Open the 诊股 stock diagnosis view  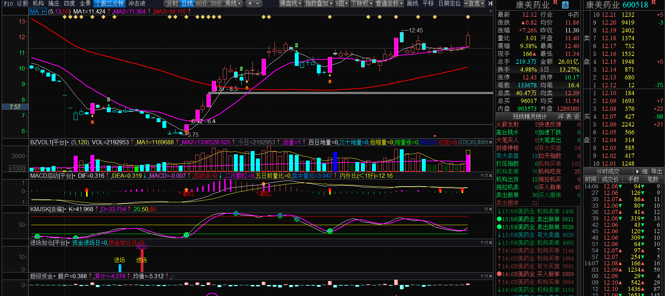22,4
